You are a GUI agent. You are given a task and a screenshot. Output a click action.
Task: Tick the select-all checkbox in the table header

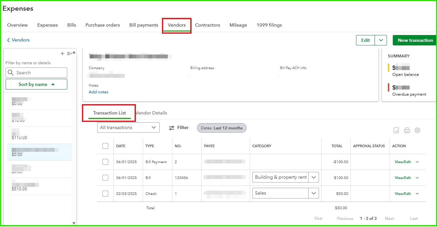(105, 146)
